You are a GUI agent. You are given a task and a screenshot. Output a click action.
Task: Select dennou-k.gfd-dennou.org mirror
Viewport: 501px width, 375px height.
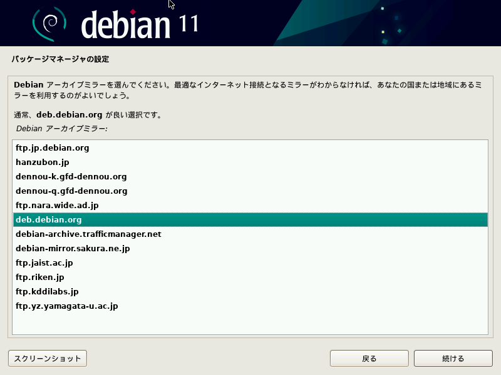click(x=250, y=177)
